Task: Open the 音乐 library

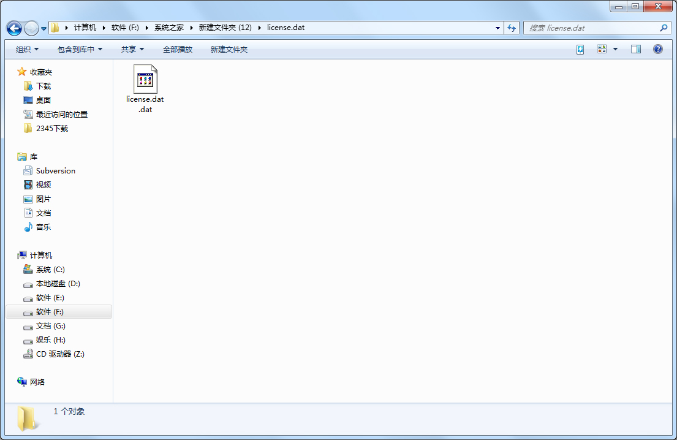Action: [43, 227]
